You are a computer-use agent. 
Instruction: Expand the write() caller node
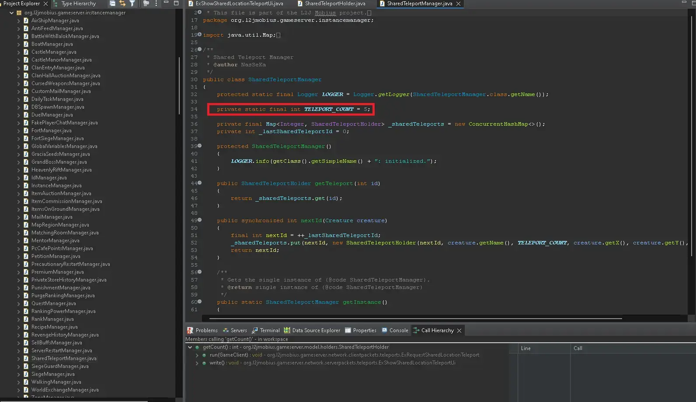197,363
